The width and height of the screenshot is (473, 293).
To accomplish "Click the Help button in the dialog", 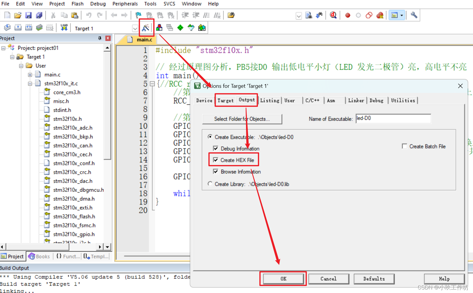I will (x=444, y=279).
